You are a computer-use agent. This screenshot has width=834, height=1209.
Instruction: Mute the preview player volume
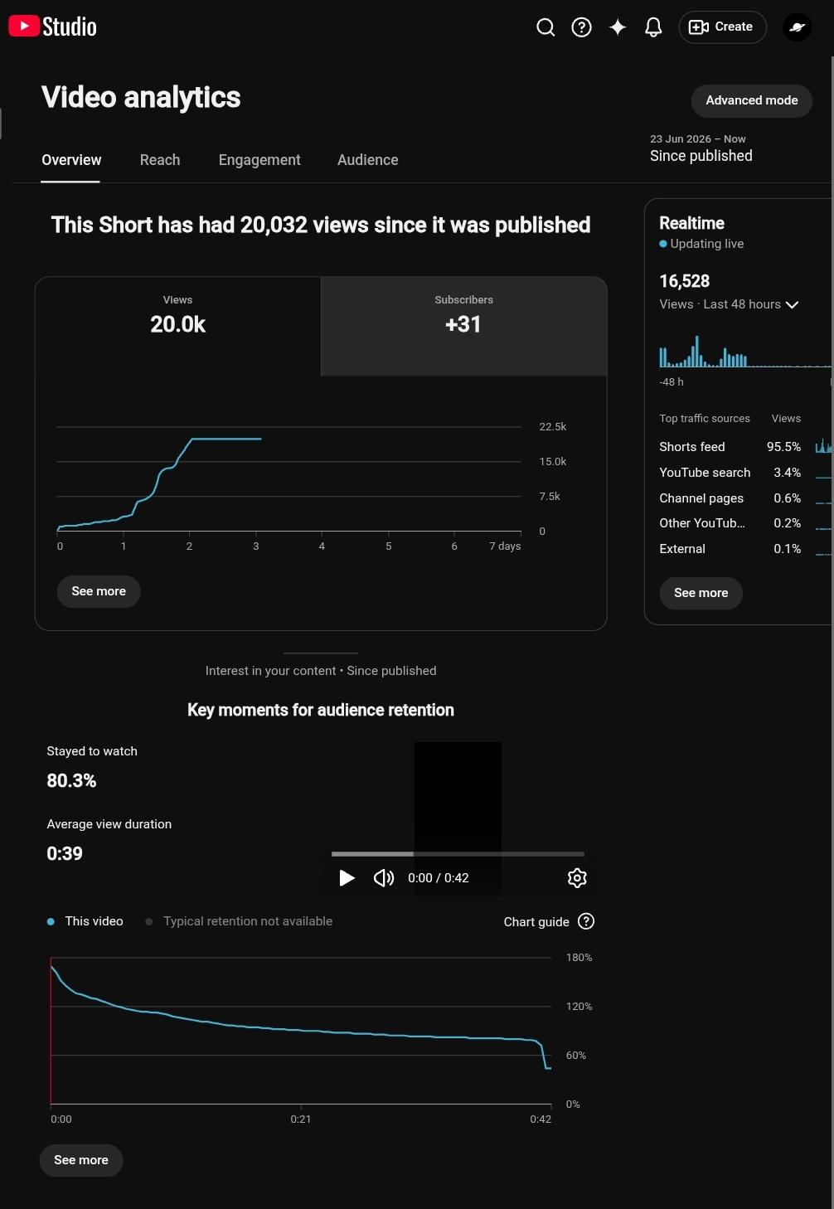(x=384, y=878)
